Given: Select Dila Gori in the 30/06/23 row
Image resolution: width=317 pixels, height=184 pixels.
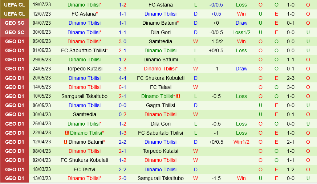Looking at the screenshot, I should 160,32.
